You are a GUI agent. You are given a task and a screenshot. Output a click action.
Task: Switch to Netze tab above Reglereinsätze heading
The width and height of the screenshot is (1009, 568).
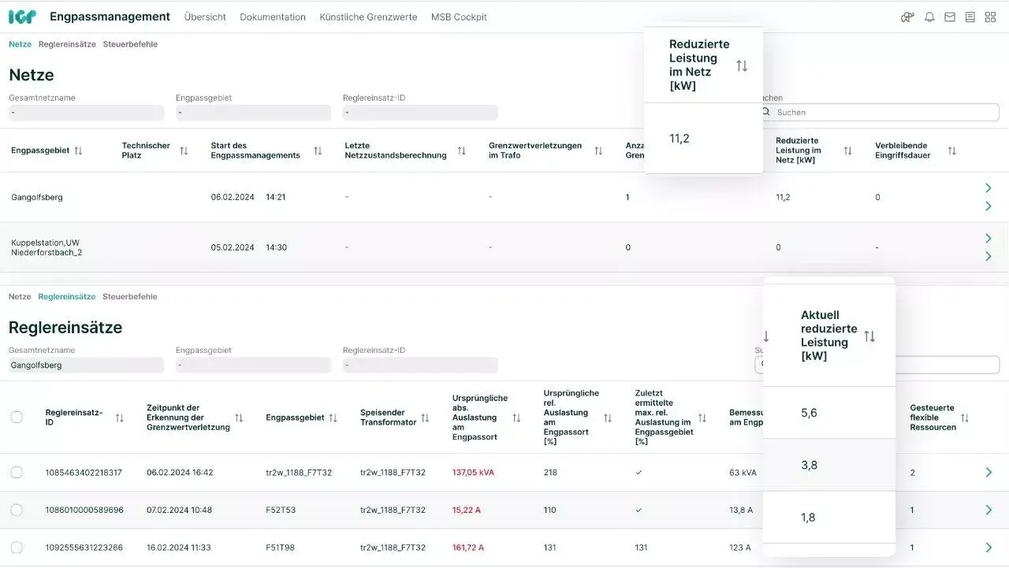click(20, 297)
